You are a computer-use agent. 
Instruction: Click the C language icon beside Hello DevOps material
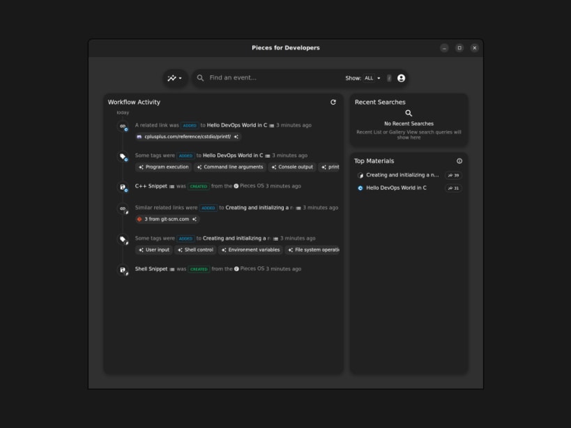360,188
